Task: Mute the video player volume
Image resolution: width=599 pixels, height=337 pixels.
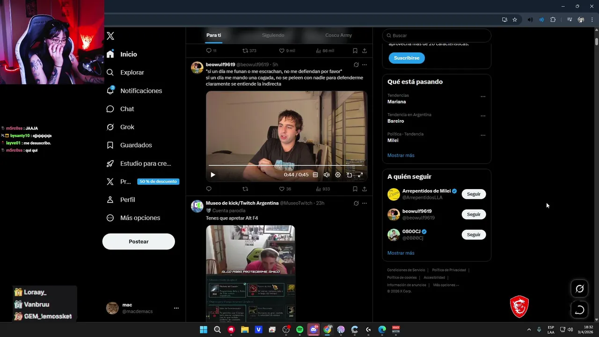Action: [327, 175]
